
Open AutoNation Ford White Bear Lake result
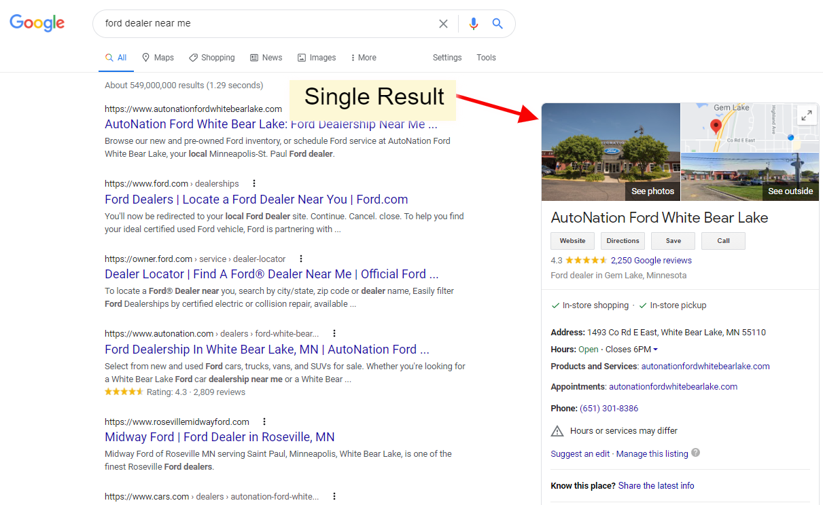[x=271, y=124]
